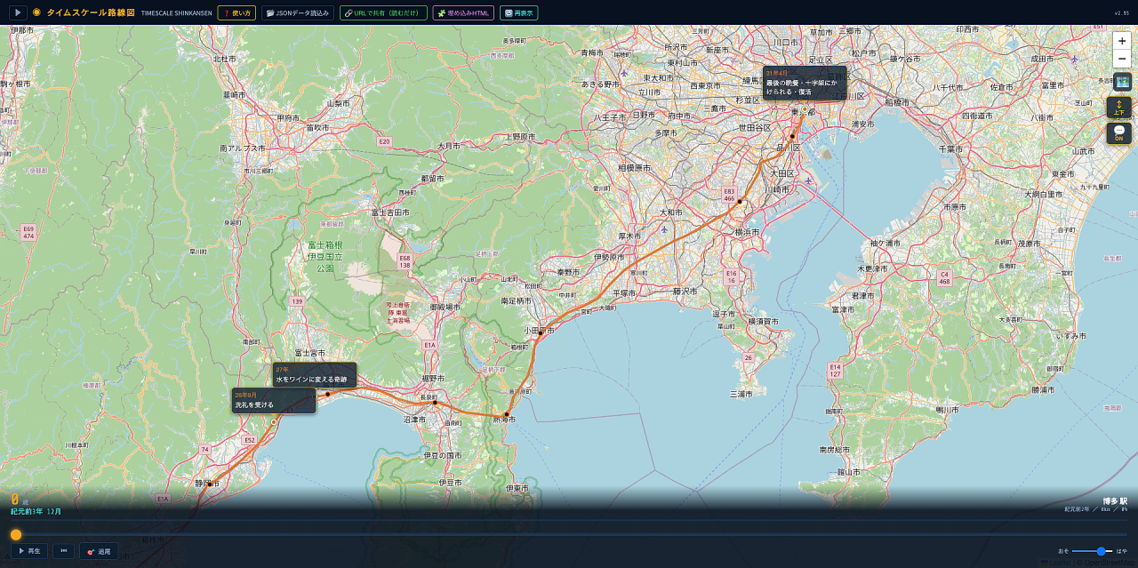This screenshot has height=568, width=1138.
Task: Open the 最後の晩餐 event popup near Tokyo
Action: pyautogui.click(x=805, y=84)
